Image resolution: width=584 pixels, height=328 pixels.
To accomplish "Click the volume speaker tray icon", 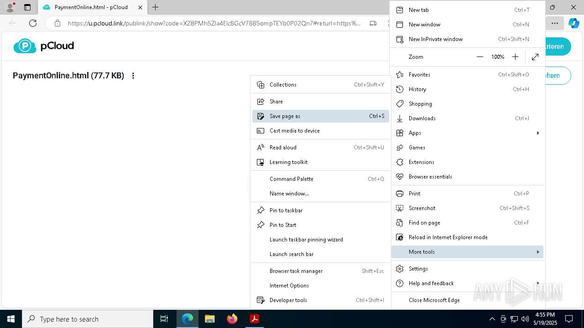I will pyautogui.click(x=525, y=319).
